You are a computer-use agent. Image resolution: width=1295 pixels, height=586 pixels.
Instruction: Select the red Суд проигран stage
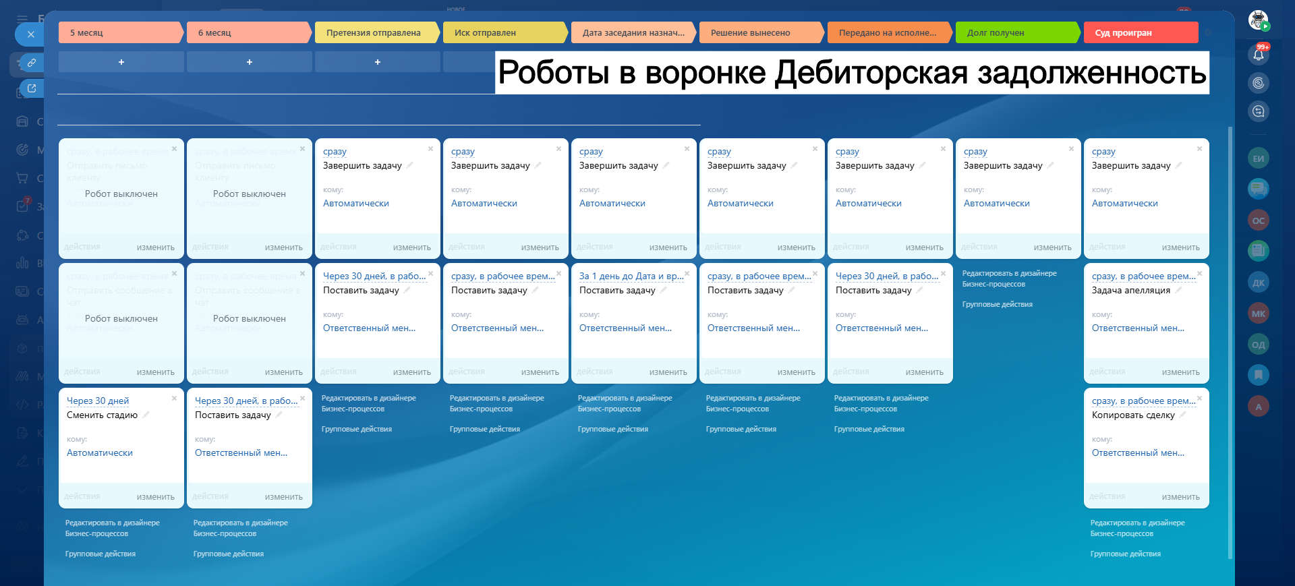coord(1140,32)
